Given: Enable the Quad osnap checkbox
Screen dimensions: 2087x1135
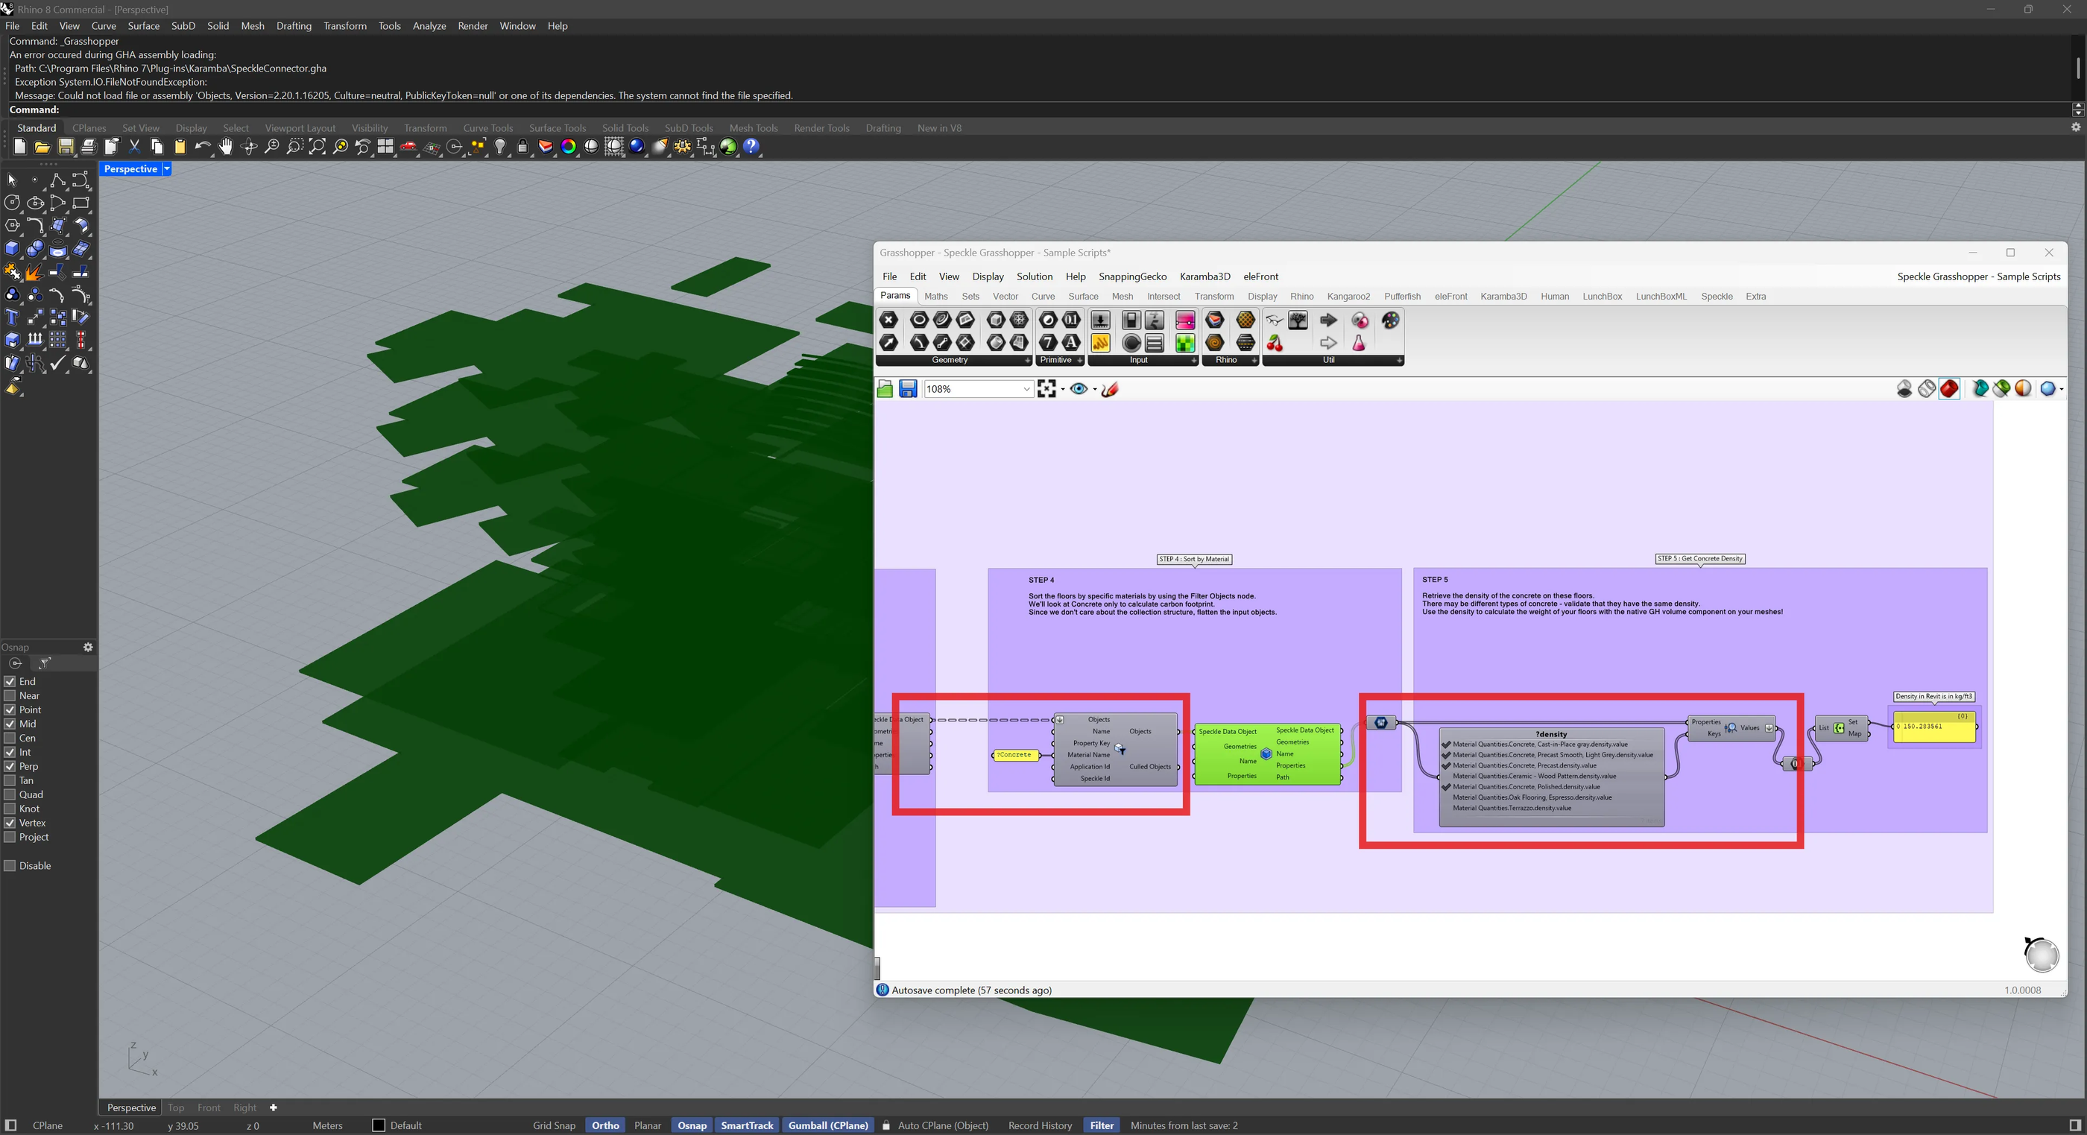Looking at the screenshot, I should [10, 794].
